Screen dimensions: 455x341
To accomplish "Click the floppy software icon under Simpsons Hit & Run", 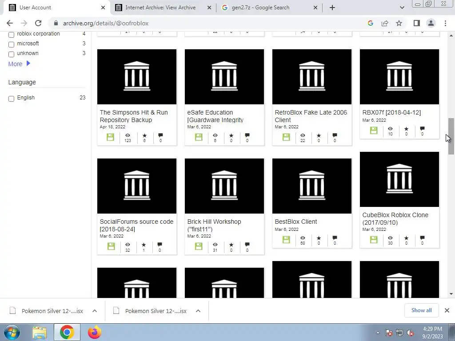I will click(110, 137).
